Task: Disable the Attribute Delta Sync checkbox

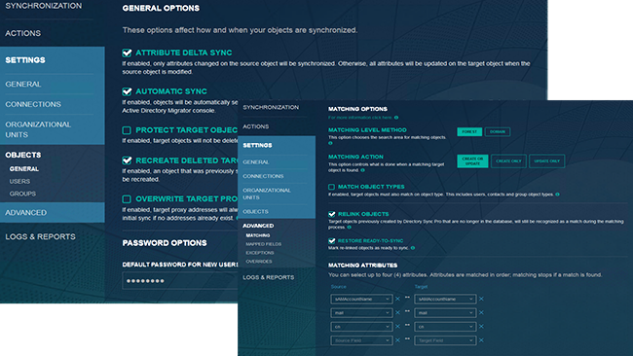Action: (x=127, y=53)
